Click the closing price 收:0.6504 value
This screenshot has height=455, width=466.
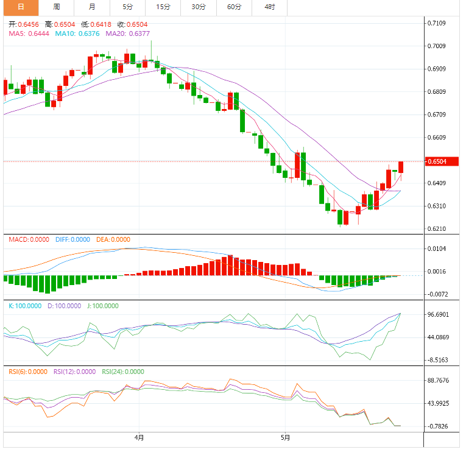coord(133,24)
